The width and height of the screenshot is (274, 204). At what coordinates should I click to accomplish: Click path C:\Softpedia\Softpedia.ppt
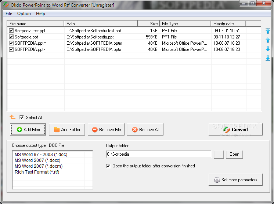click(x=90, y=37)
